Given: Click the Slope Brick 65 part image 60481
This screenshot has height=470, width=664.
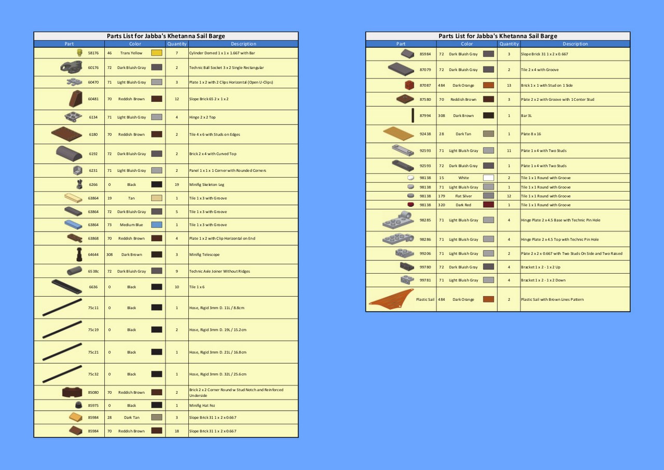Looking at the screenshot, I should pyautogui.click(x=76, y=99).
